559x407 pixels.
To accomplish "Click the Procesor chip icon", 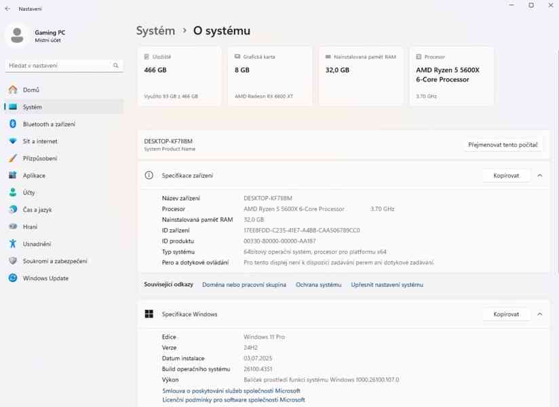I will click(419, 57).
